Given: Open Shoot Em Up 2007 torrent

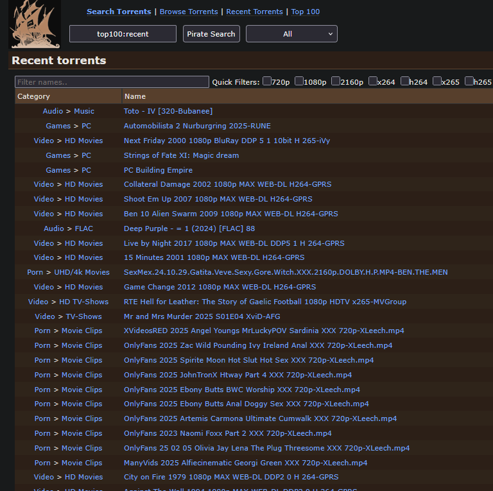Looking at the screenshot, I should point(218,200).
